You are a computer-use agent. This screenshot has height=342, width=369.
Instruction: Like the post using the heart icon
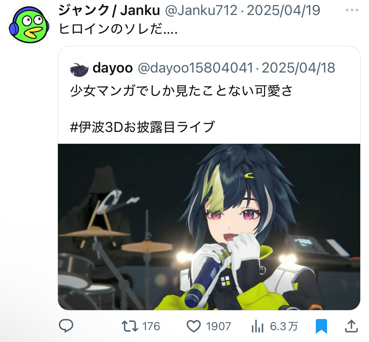coord(193,326)
